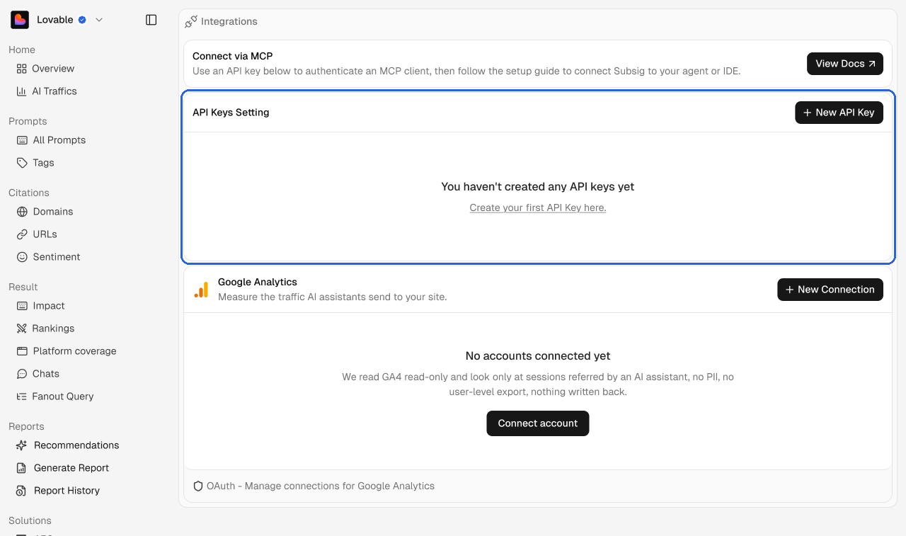906x536 pixels.
Task: Open Sentiment smiley icon item
Action: click(x=22, y=257)
